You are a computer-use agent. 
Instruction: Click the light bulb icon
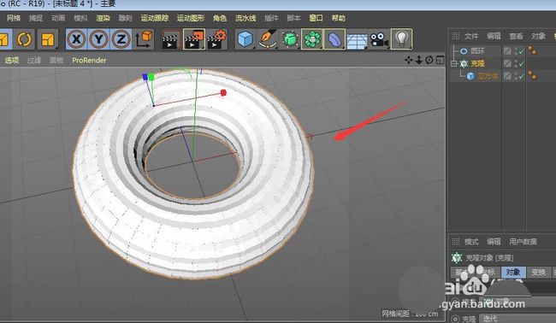coord(401,39)
